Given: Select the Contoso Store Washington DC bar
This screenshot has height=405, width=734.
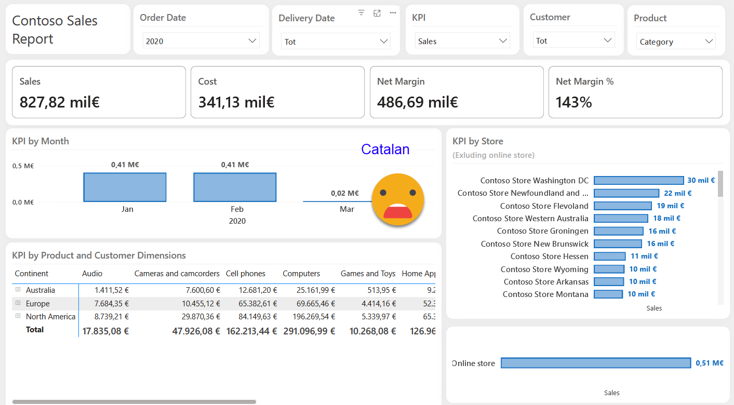Looking at the screenshot, I should tap(638, 181).
